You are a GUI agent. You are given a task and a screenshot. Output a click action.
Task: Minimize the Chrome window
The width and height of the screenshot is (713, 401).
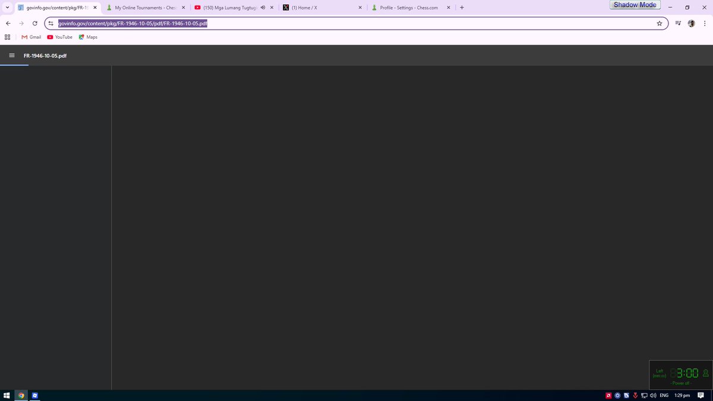tap(670, 8)
